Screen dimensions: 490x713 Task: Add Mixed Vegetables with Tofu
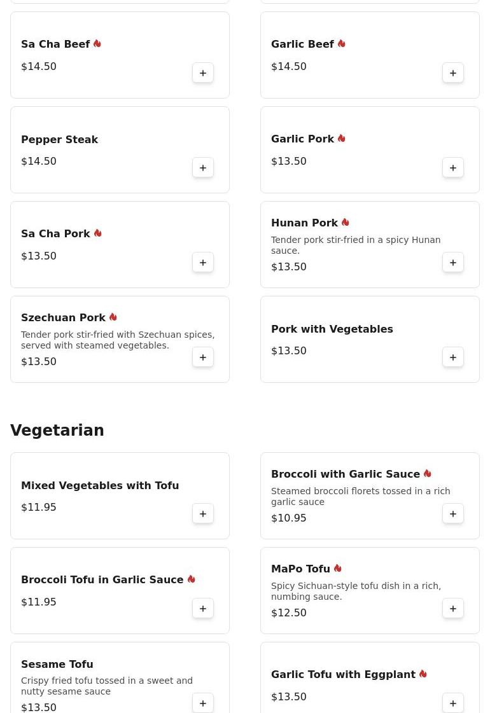click(203, 514)
